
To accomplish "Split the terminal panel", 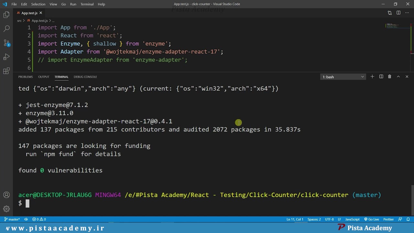I will [381, 77].
